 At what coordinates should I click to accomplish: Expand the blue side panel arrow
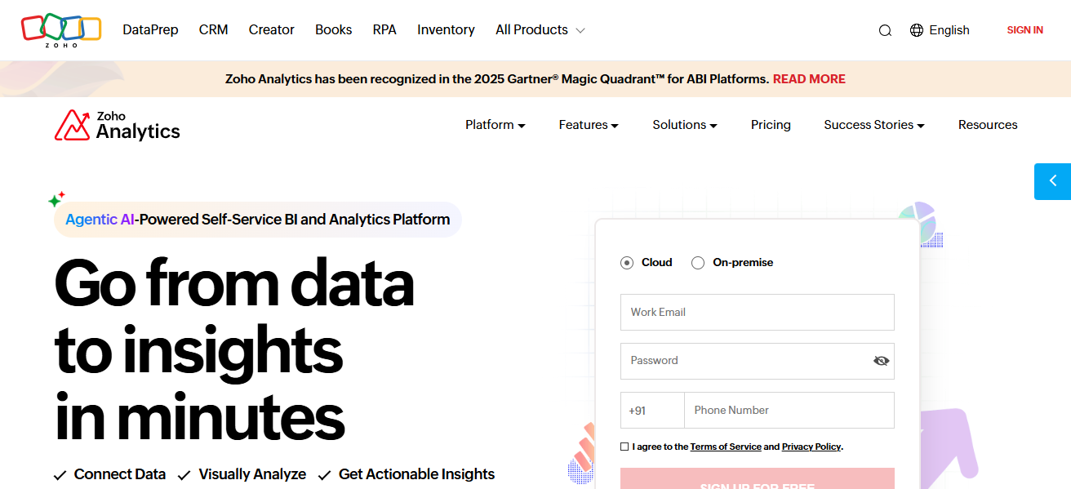point(1052,181)
